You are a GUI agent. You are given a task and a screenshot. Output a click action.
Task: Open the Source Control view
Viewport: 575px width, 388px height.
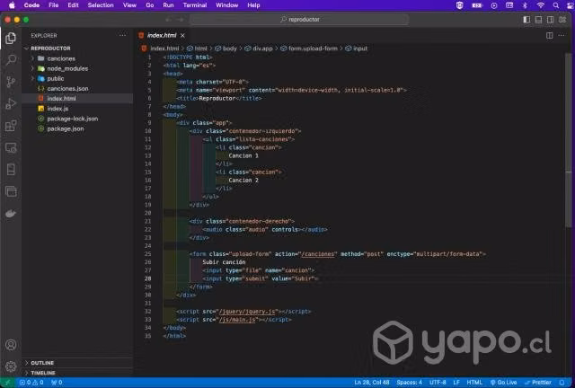pos(11,82)
